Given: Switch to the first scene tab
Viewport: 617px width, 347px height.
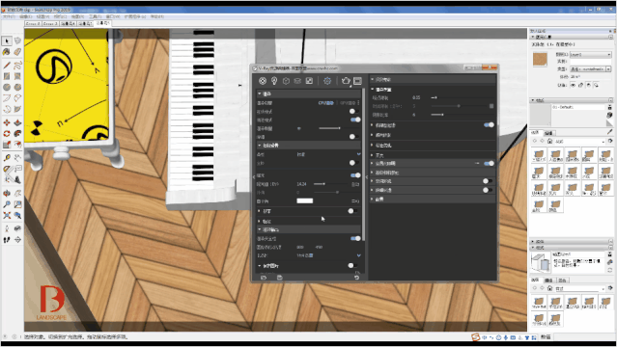Looking at the screenshot, I should pos(33,23).
